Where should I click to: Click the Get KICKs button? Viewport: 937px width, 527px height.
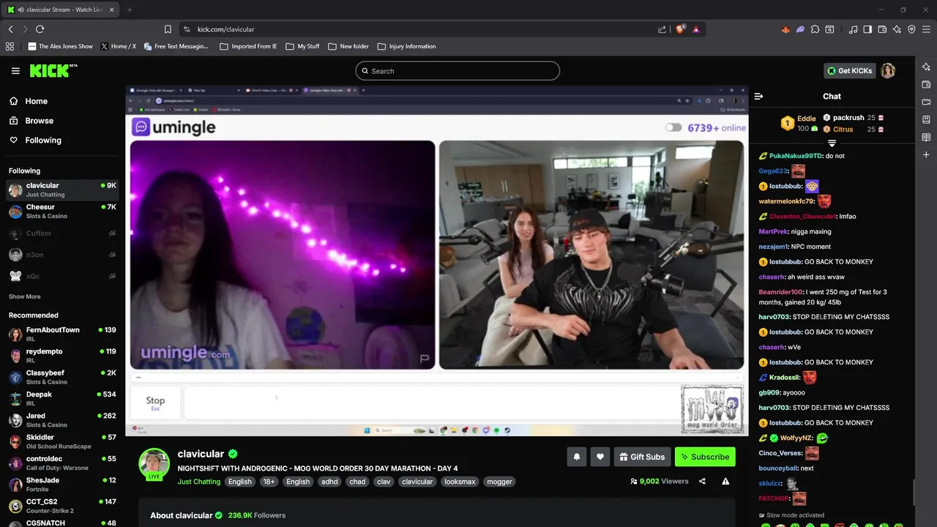850,71
